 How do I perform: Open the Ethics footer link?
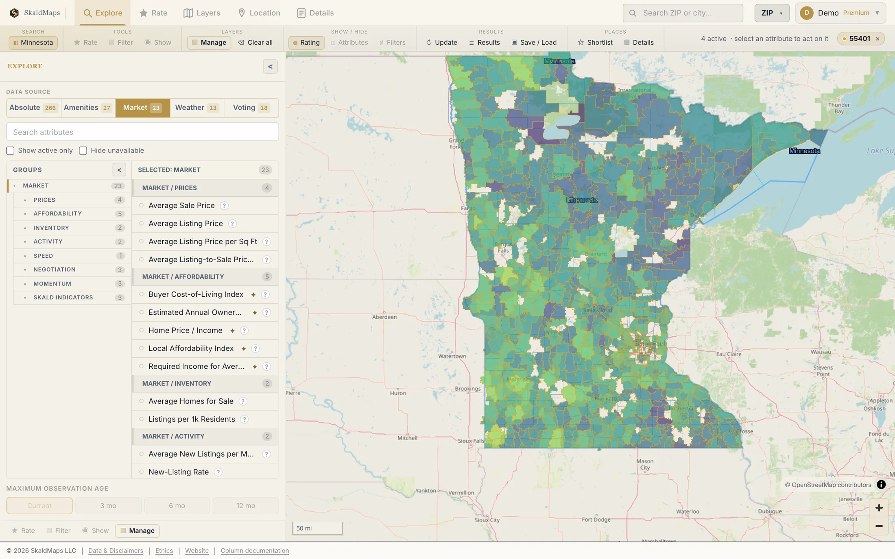pos(164,551)
